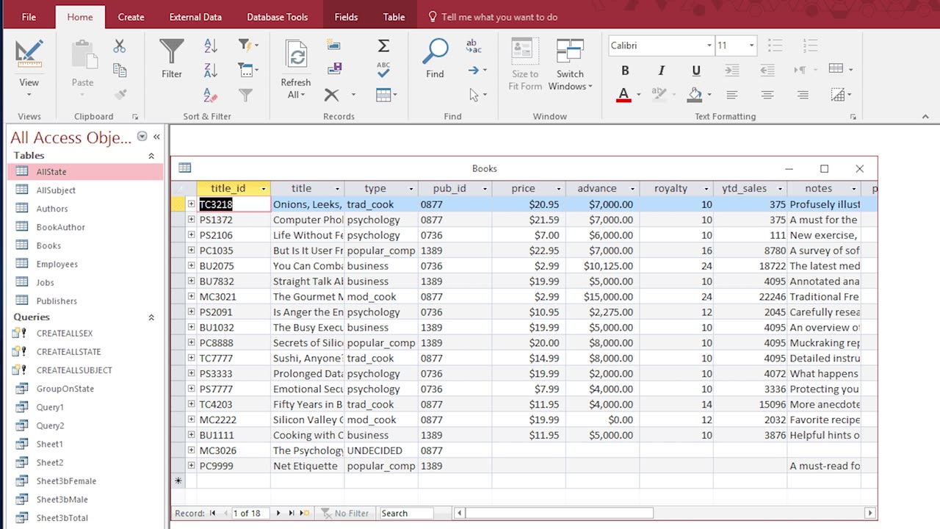Screen dimensions: 940x529
Task: Switch to the Create tab
Action: (131, 17)
